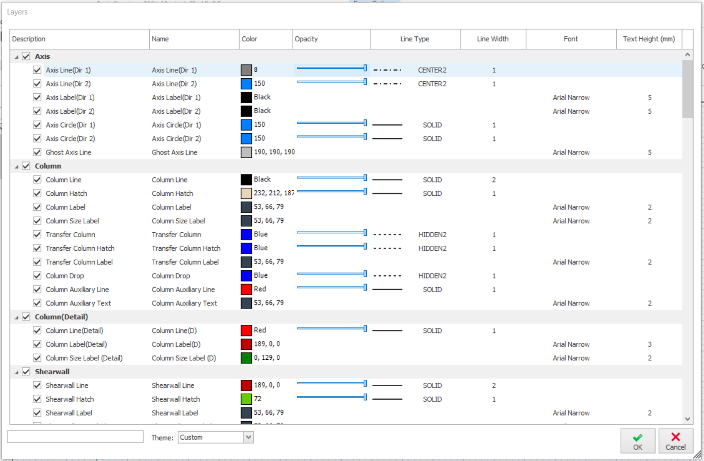
Task: Open the Theme dropdown showing Custom
Action: point(248,437)
